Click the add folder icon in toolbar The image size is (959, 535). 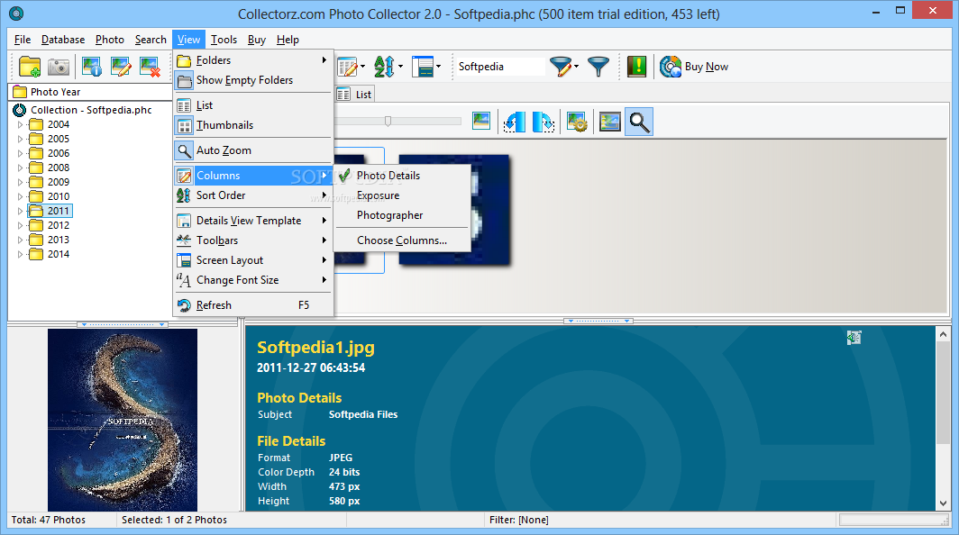30,67
